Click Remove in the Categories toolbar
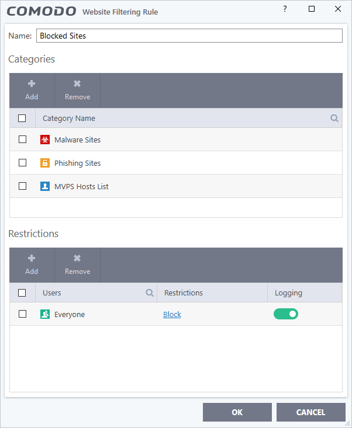Image resolution: width=352 pixels, height=428 pixels. [x=77, y=90]
